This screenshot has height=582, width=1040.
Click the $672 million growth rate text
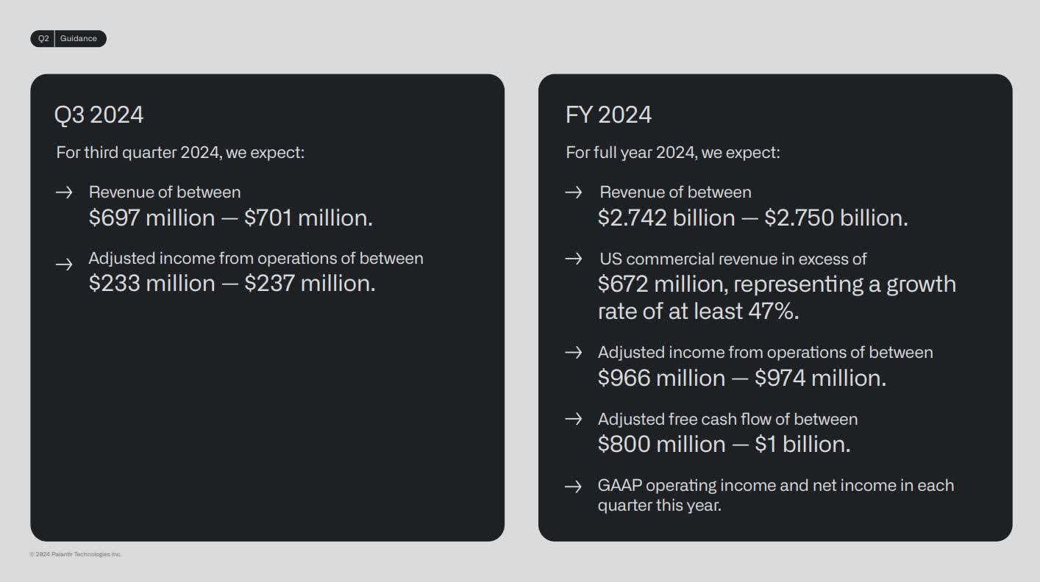[x=776, y=298]
